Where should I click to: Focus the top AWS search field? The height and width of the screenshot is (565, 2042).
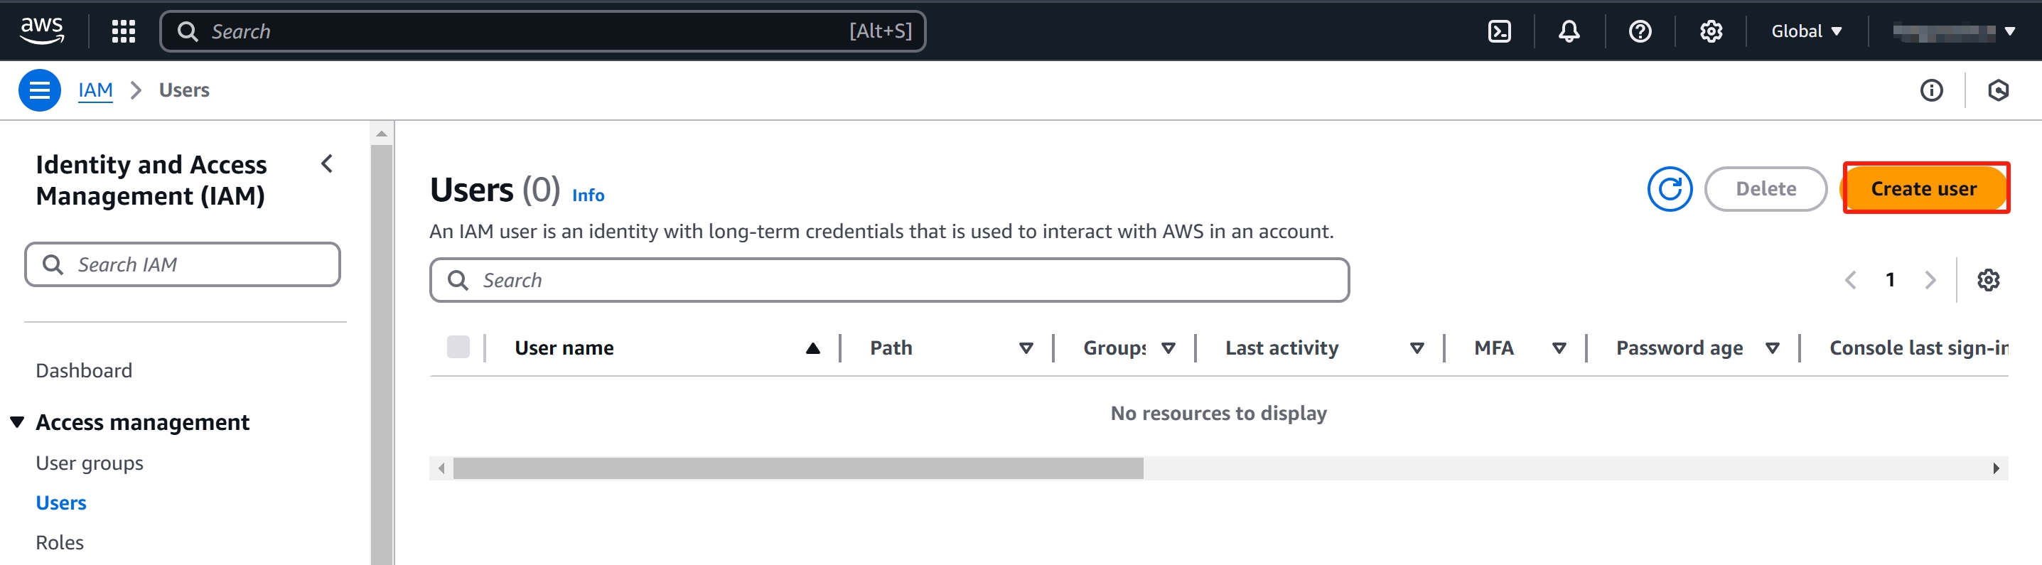point(543,32)
